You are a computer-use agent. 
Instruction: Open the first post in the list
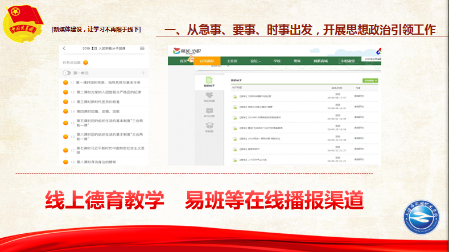click(x=253, y=96)
